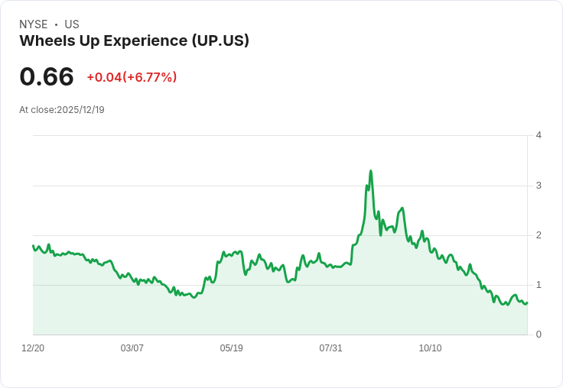Click the Wheels Up Experience (UP.US) title
This screenshot has width=563, height=388.
[x=134, y=41]
